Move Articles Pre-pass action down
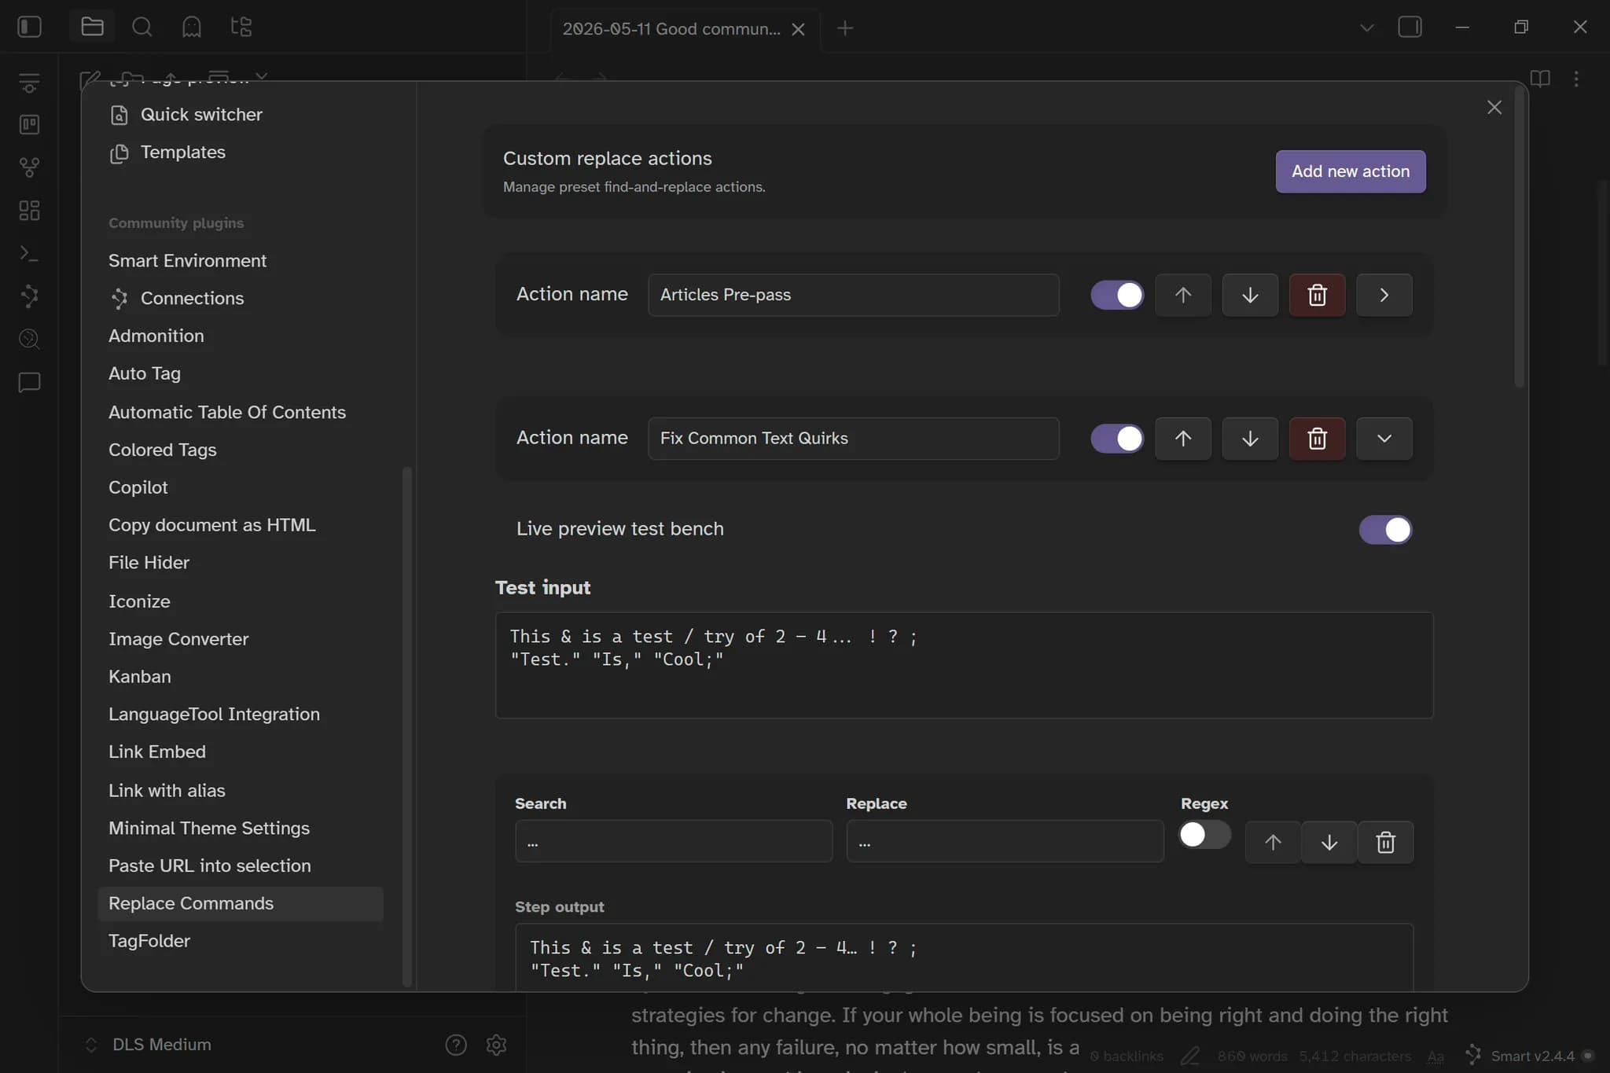 [1250, 295]
